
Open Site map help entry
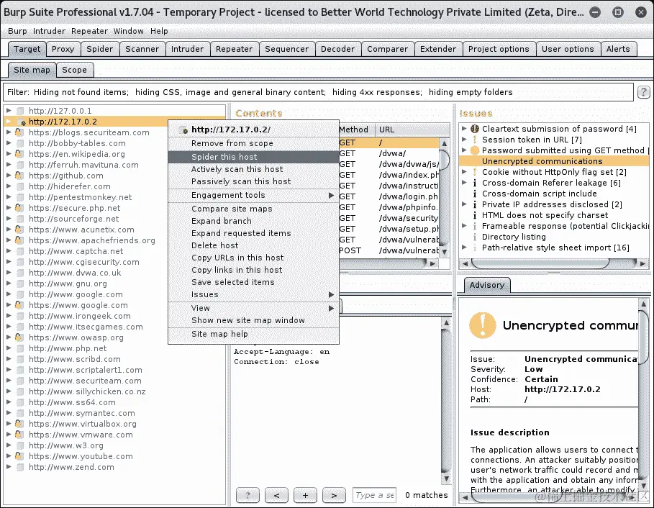coord(253,334)
